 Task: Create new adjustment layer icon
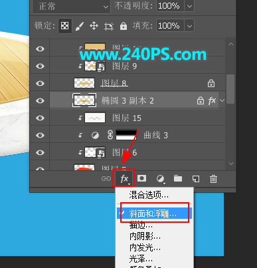tap(160, 179)
